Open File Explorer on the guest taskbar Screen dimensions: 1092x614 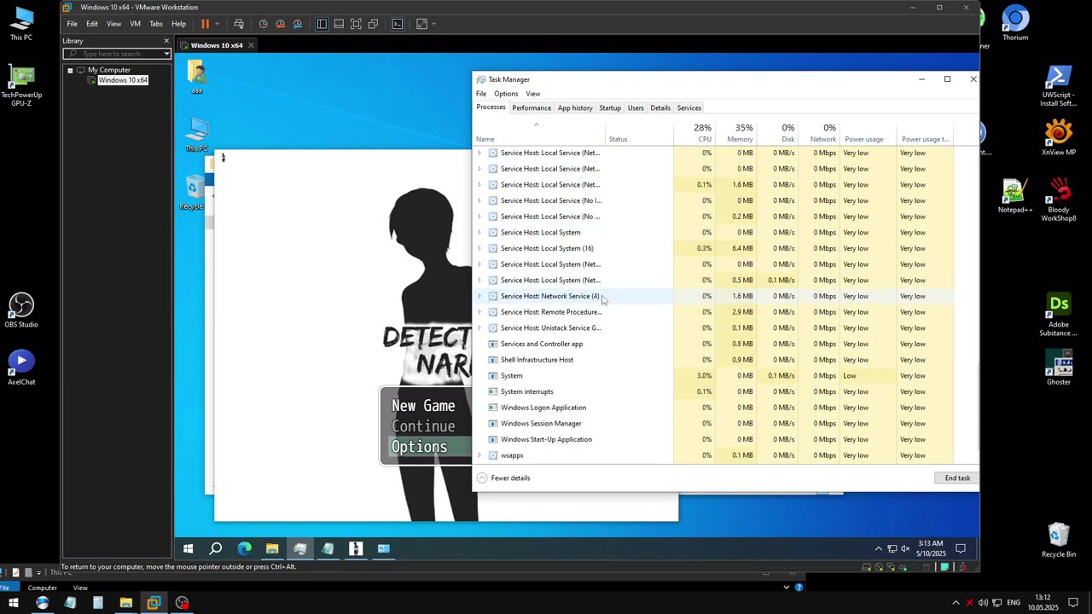coord(272,548)
